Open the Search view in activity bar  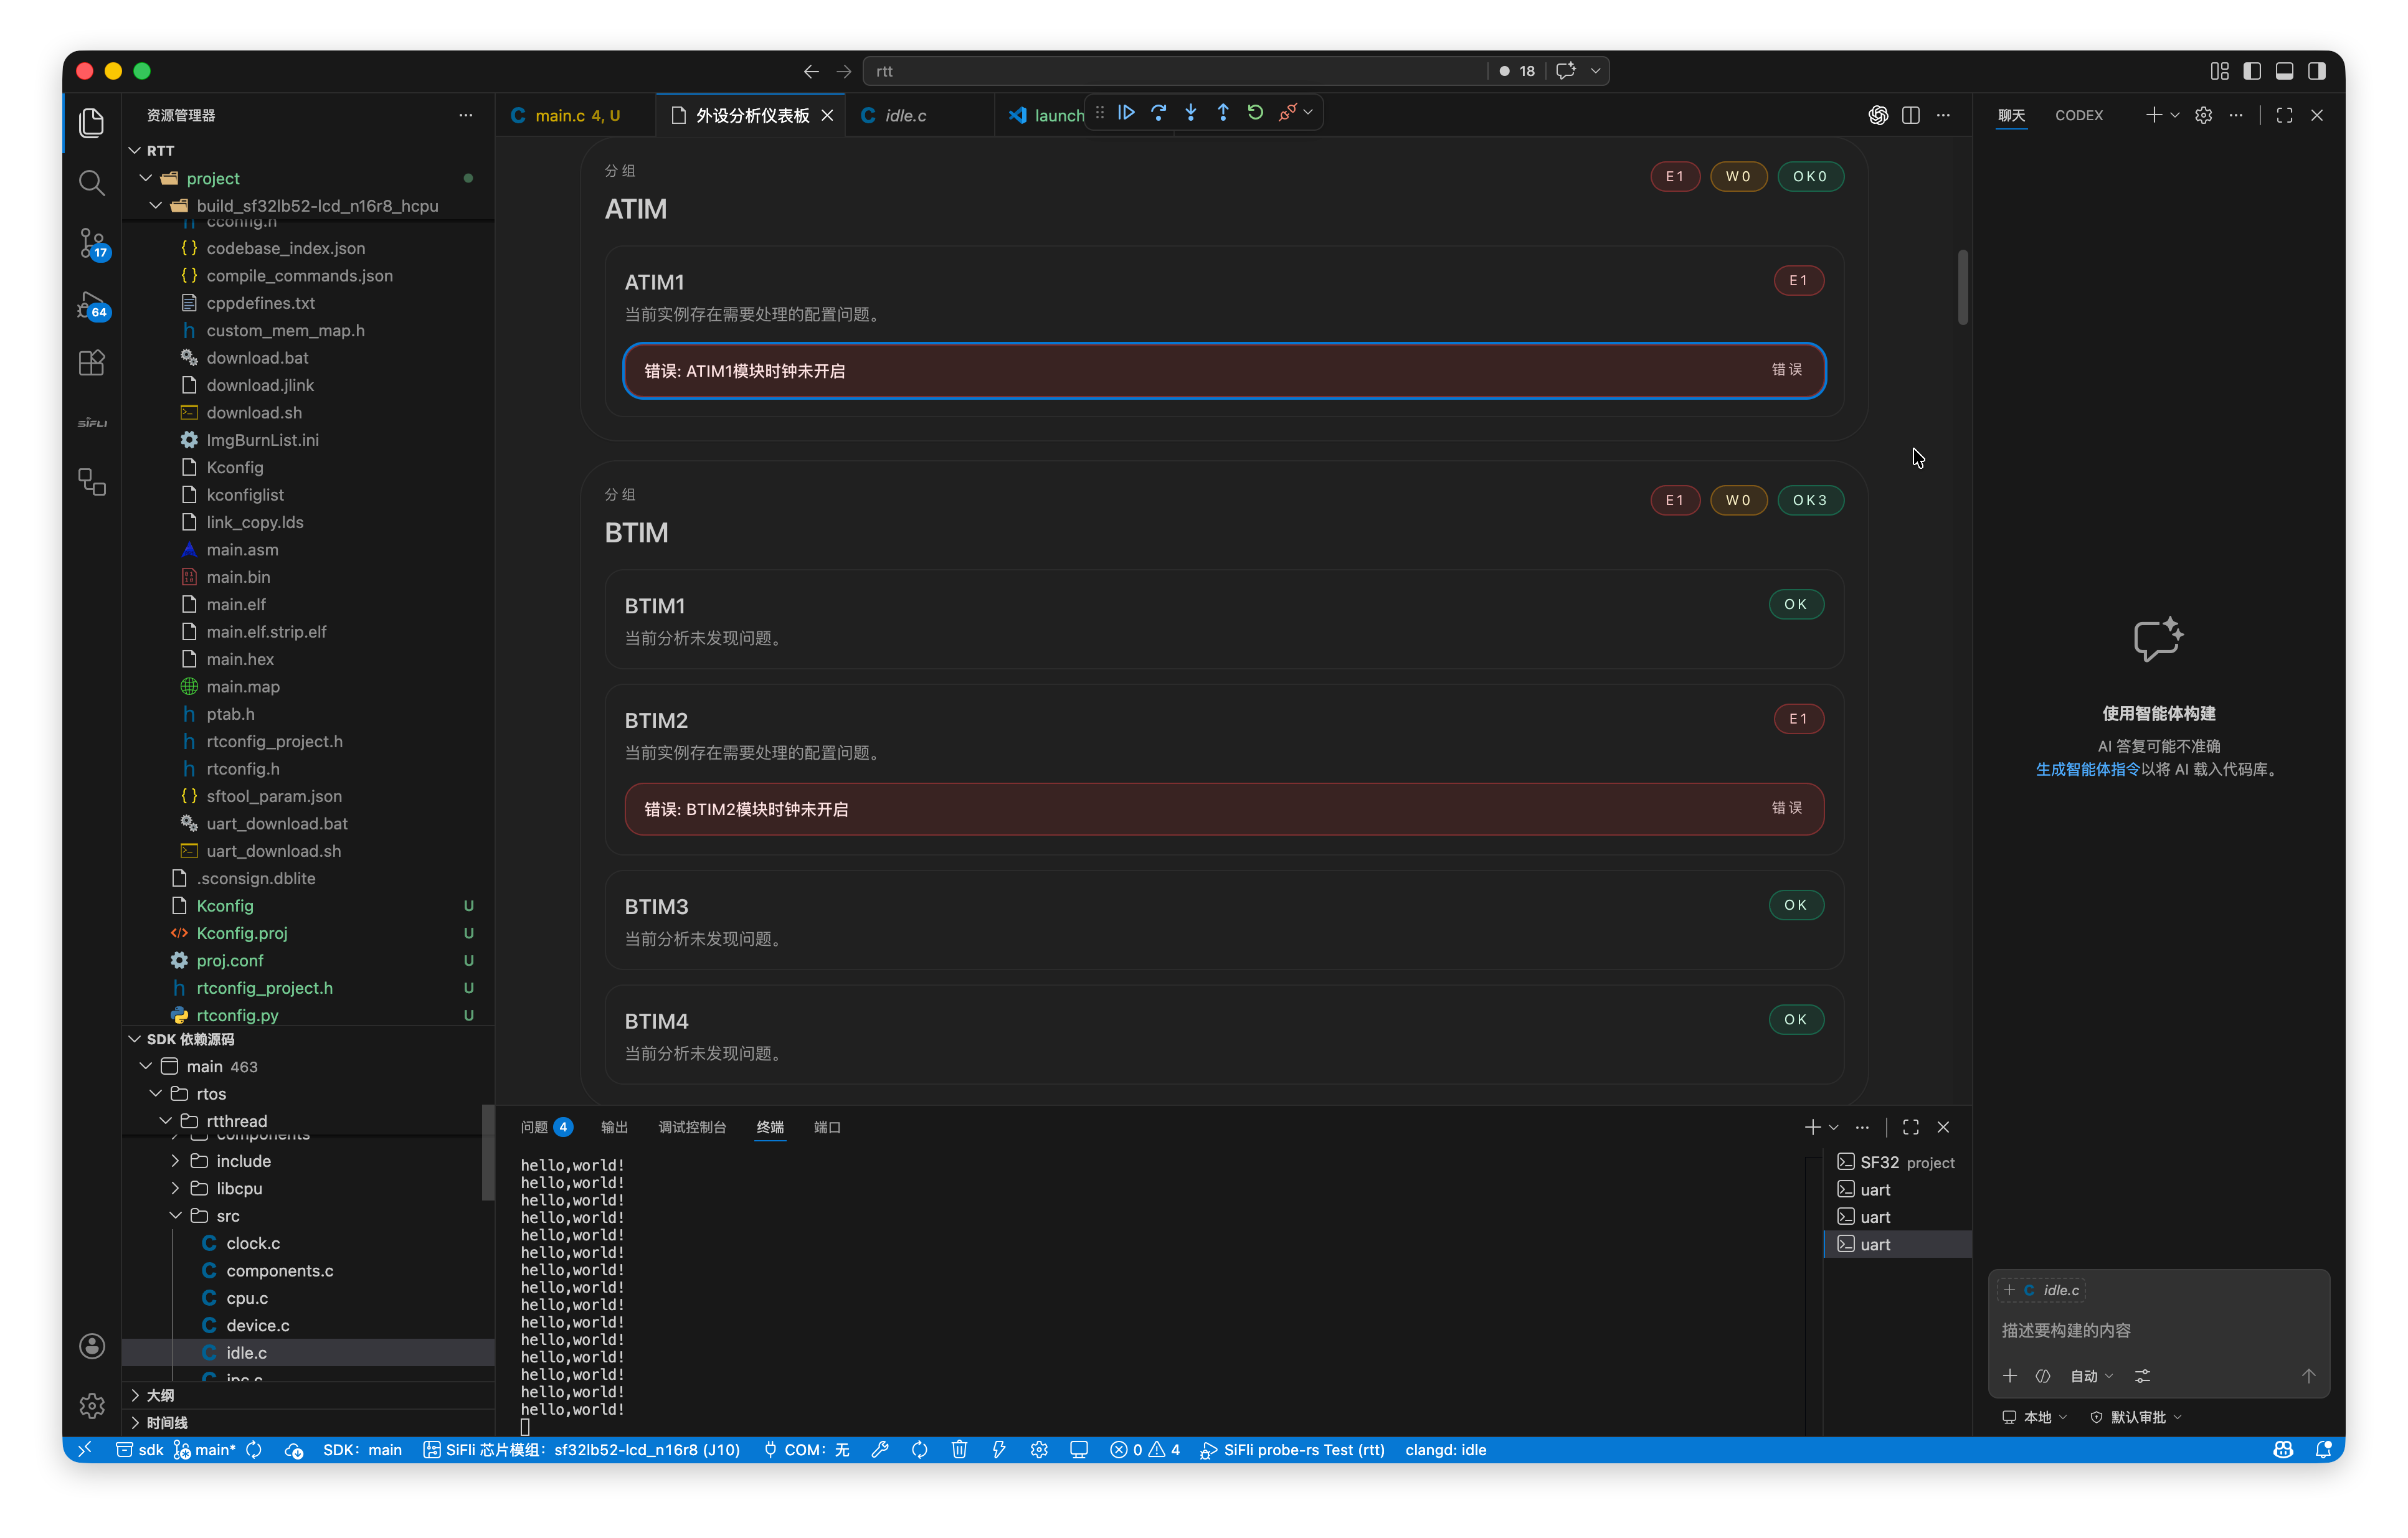[x=91, y=182]
